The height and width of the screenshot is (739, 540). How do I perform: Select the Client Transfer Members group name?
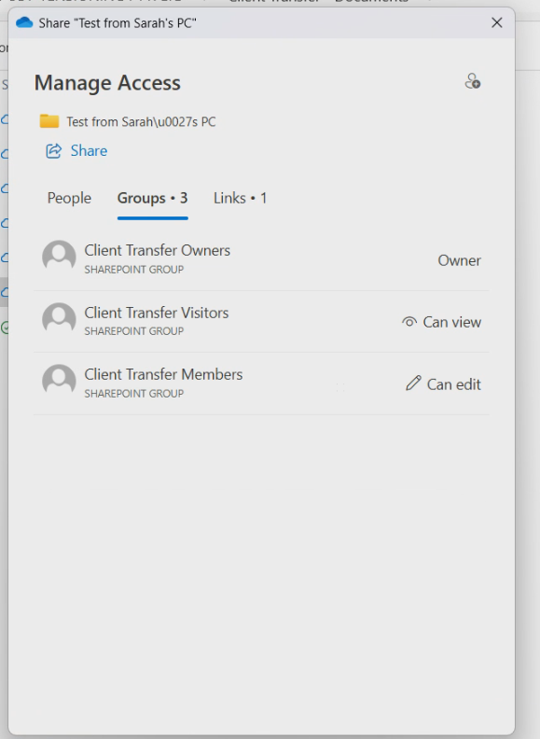coord(163,374)
